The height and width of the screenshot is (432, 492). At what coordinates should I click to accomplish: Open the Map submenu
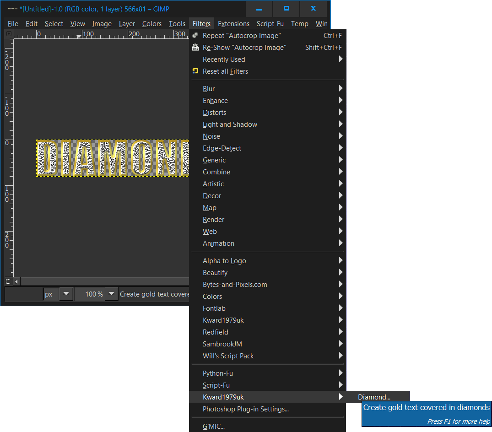click(x=267, y=208)
